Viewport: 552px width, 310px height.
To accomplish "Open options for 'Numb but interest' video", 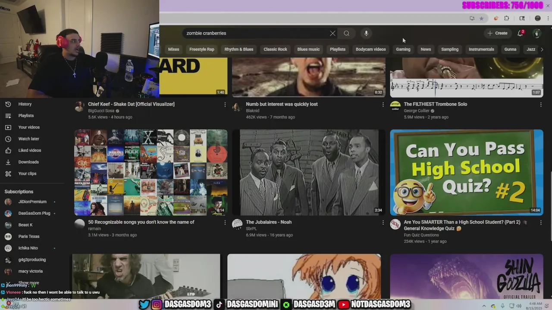I will pyautogui.click(x=383, y=104).
